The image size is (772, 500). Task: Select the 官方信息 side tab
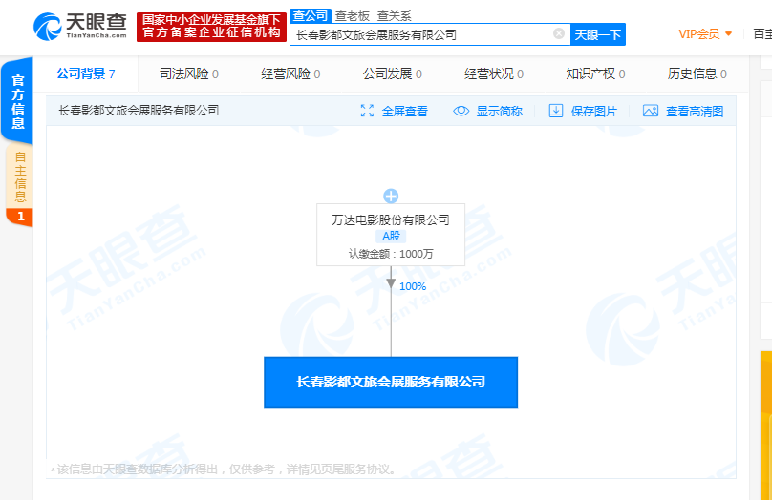coord(18,101)
